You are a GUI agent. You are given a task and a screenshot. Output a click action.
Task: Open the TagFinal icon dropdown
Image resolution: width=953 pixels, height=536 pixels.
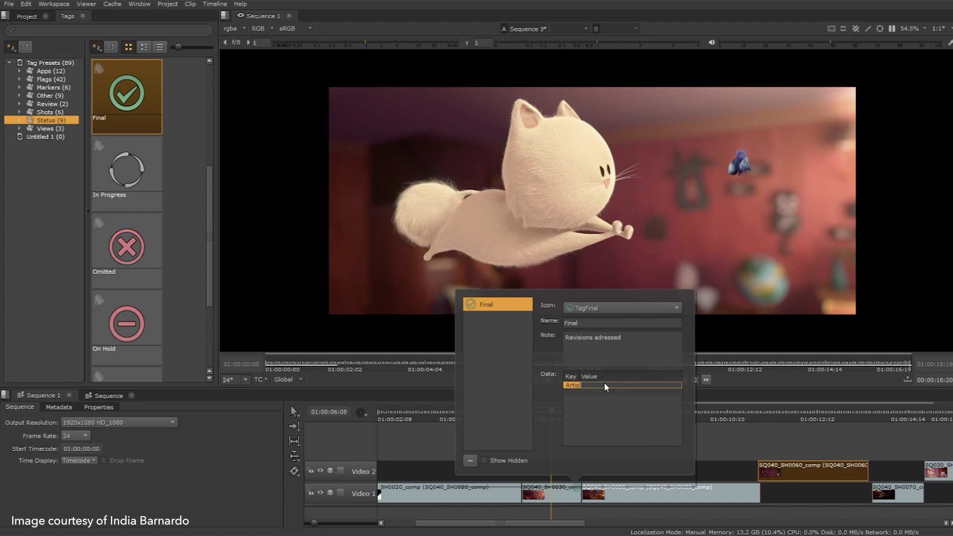pyautogui.click(x=622, y=308)
